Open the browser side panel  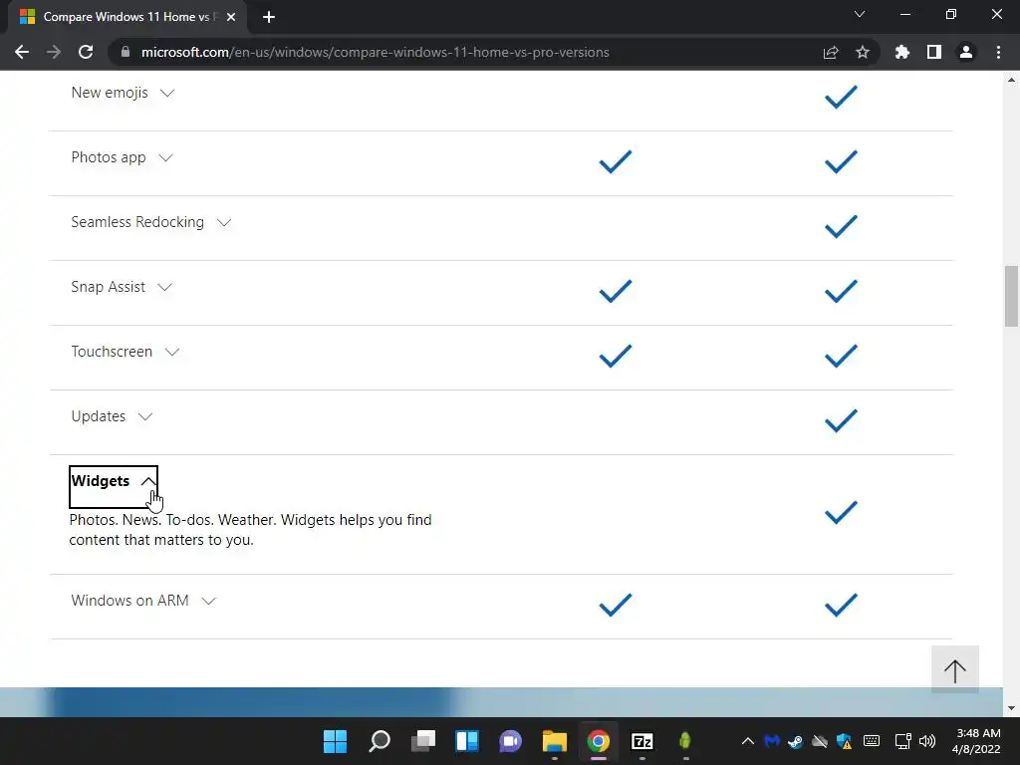click(934, 52)
